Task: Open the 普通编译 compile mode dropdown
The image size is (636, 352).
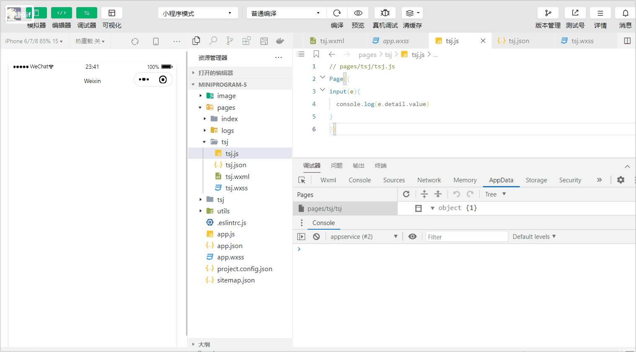Action: (x=286, y=13)
